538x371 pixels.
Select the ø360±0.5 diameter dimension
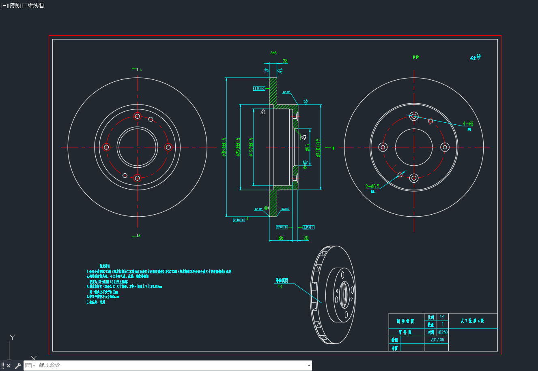coord(224,147)
